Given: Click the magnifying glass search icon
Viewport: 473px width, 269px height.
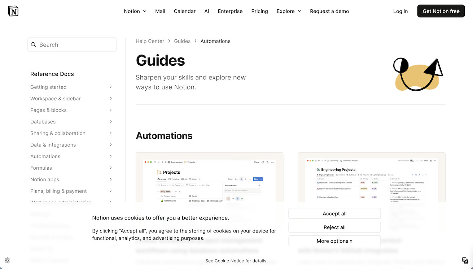Looking at the screenshot, I should (x=34, y=44).
